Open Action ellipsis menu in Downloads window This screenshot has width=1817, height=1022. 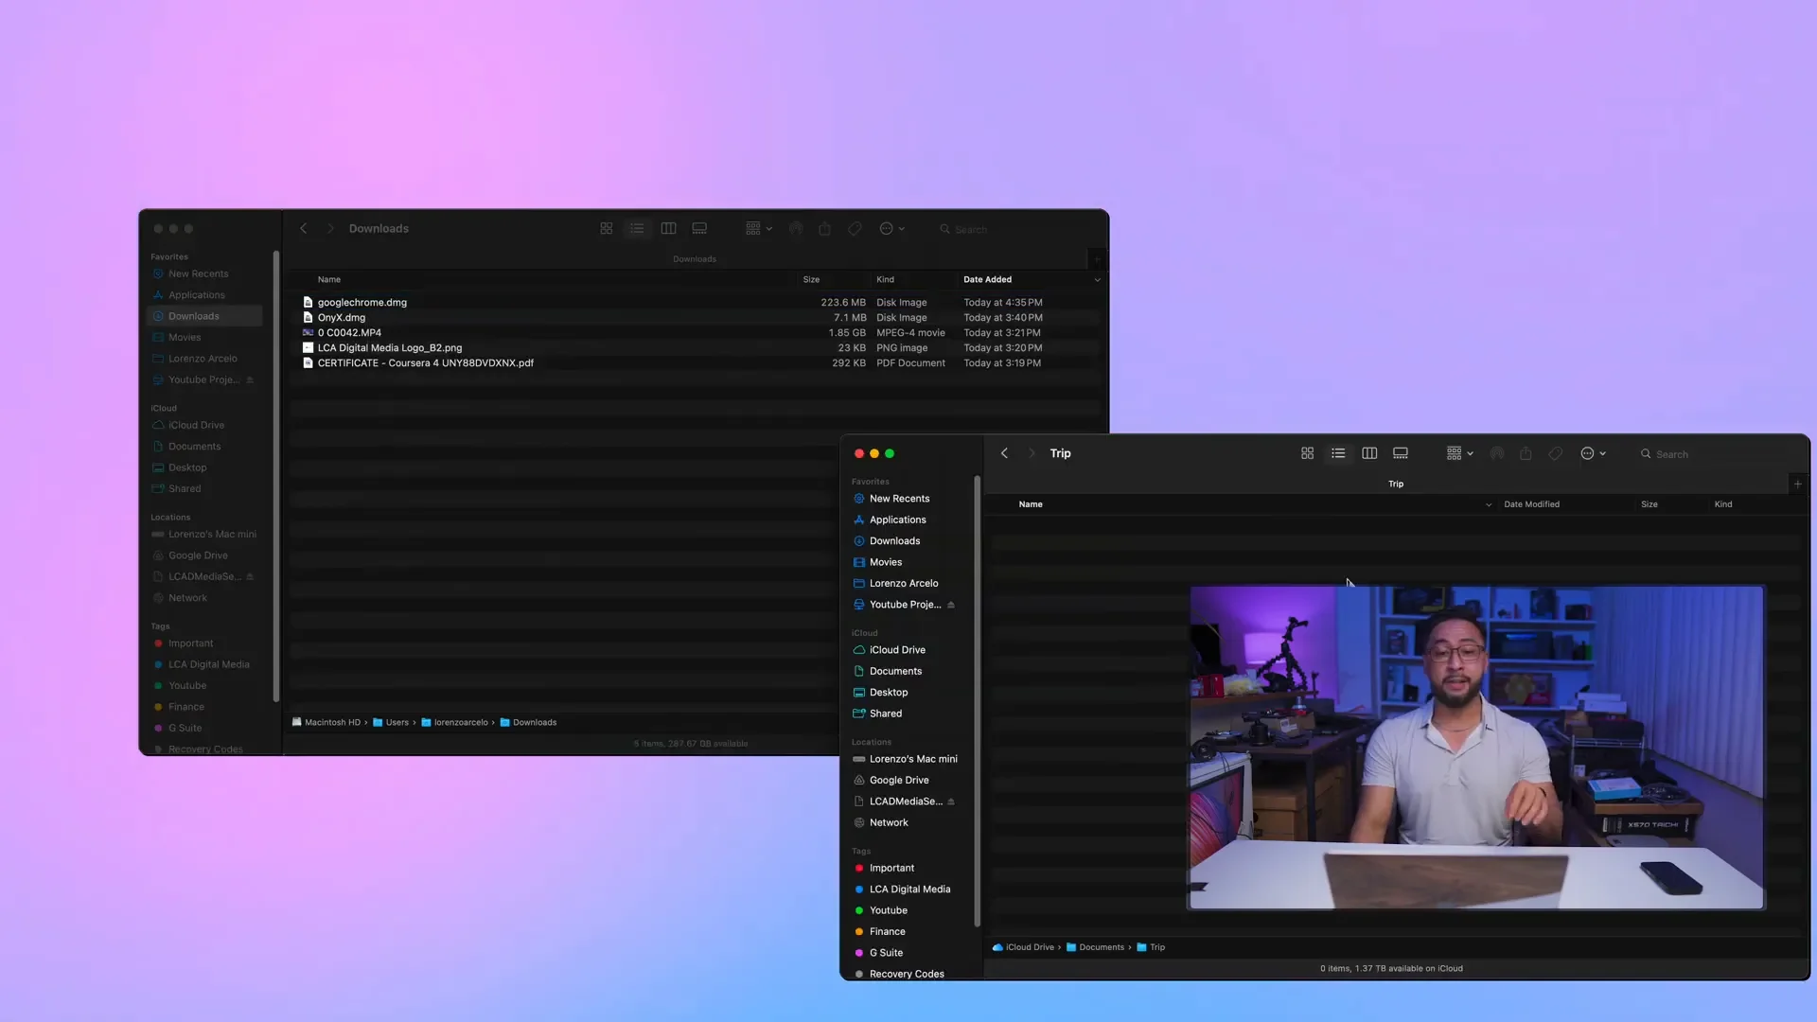(x=892, y=228)
